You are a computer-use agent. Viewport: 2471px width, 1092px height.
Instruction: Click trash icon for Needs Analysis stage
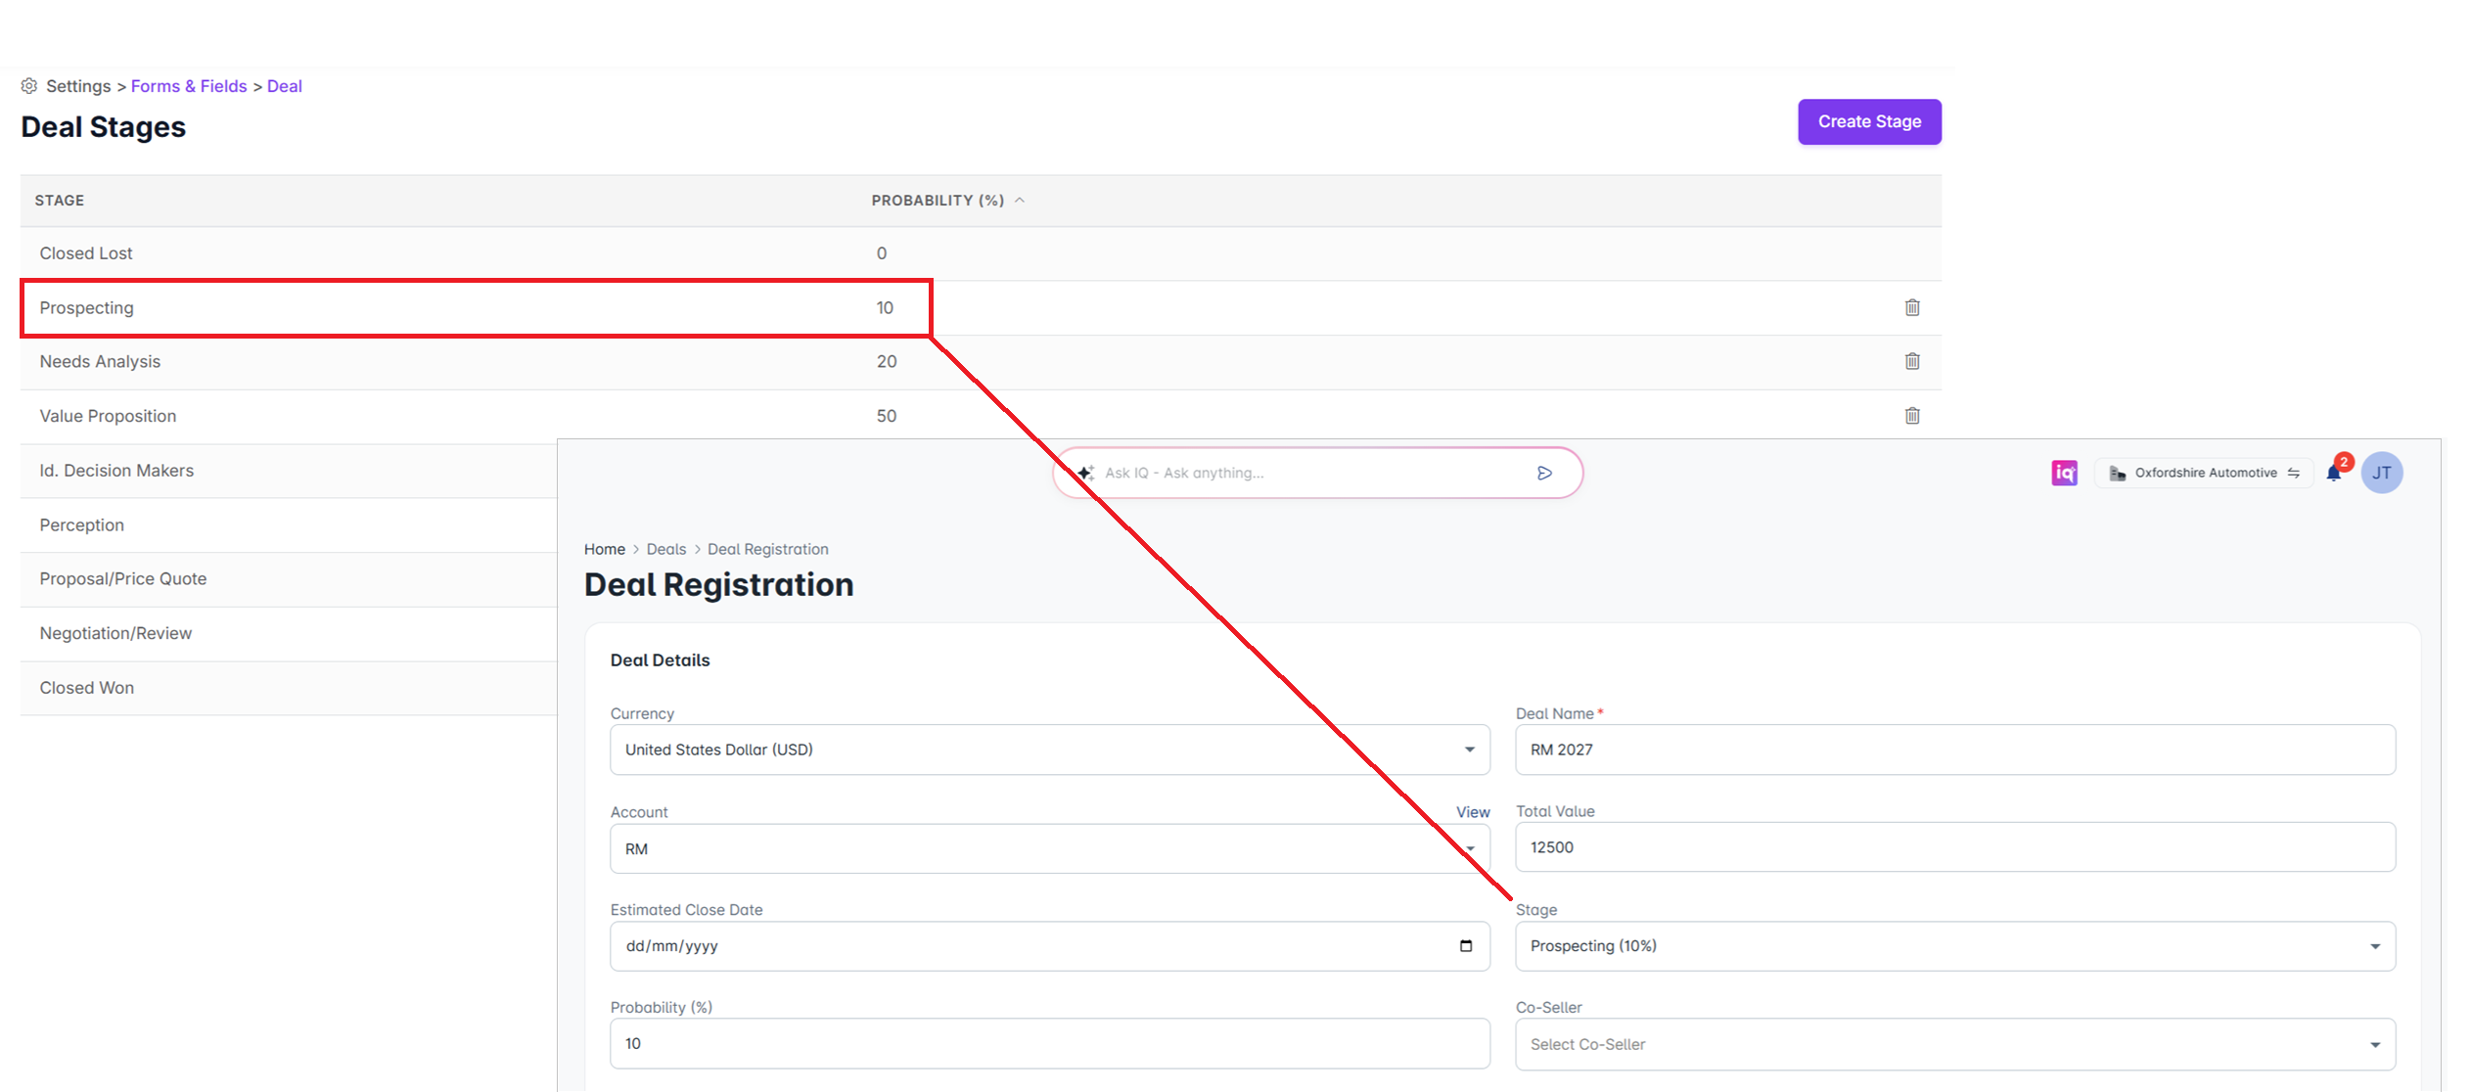[1912, 361]
